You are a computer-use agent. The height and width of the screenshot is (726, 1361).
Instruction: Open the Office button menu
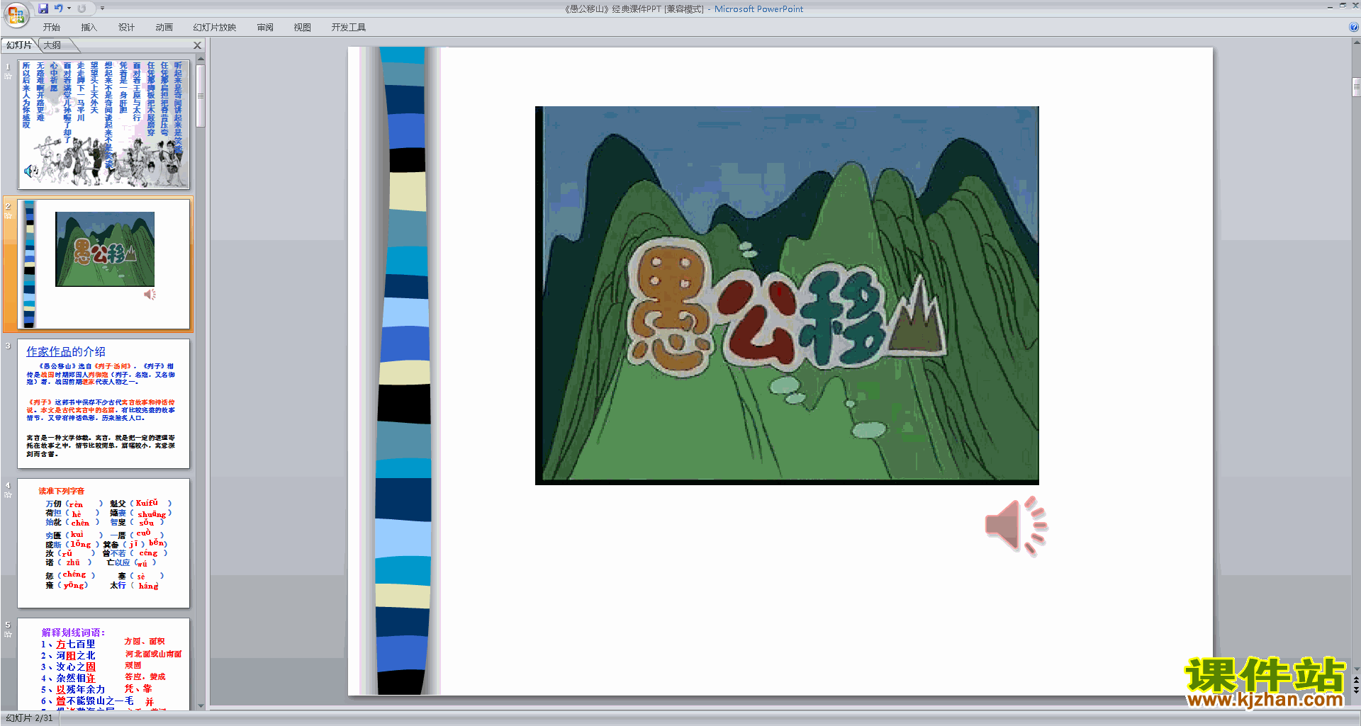click(16, 14)
